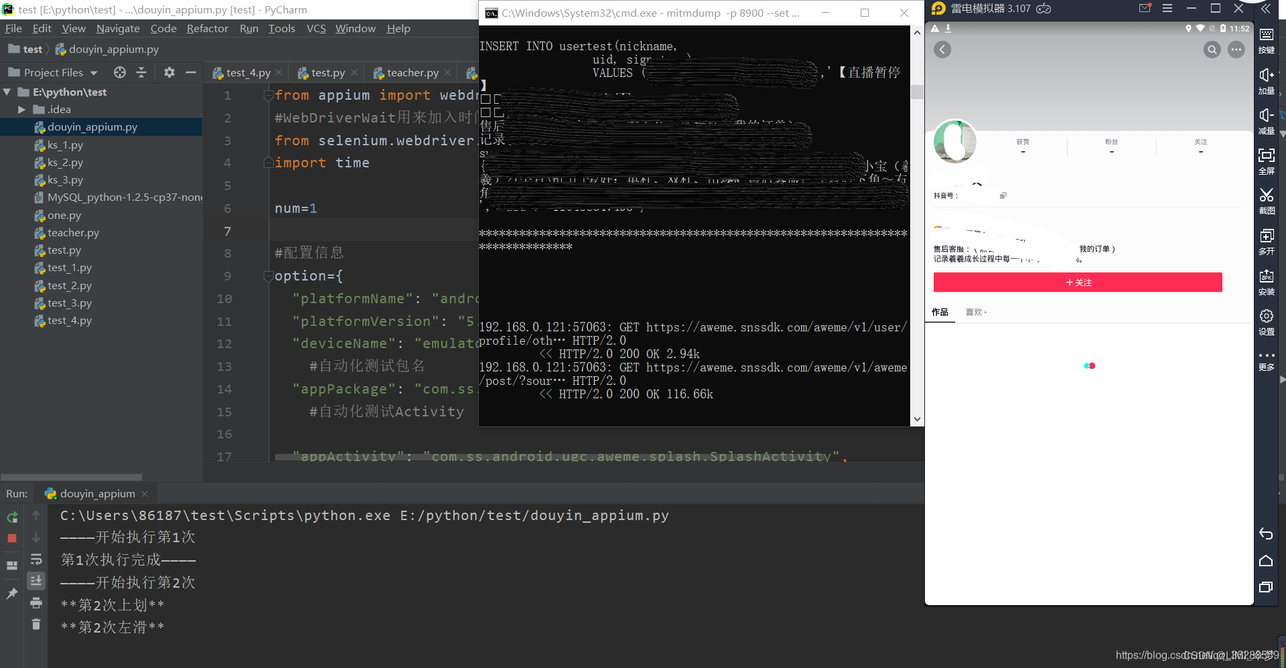The height and width of the screenshot is (668, 1286).
Task: Open the Tools menu
Action: (281, 28)
